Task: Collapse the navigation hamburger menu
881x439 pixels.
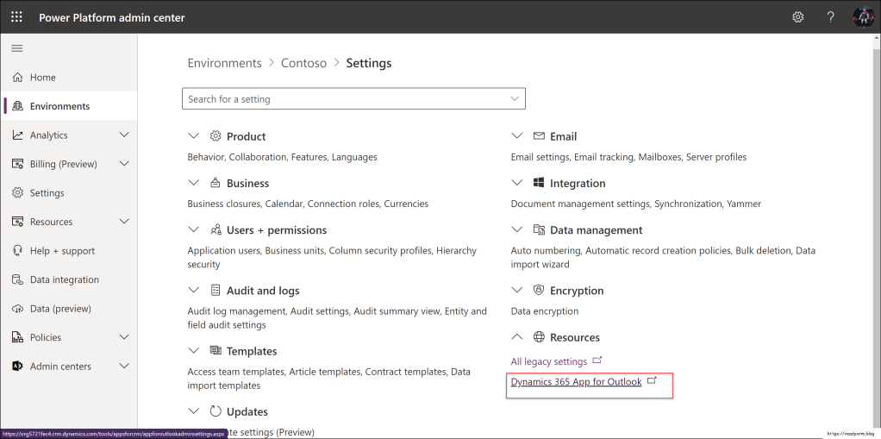Action: (16, 48)
